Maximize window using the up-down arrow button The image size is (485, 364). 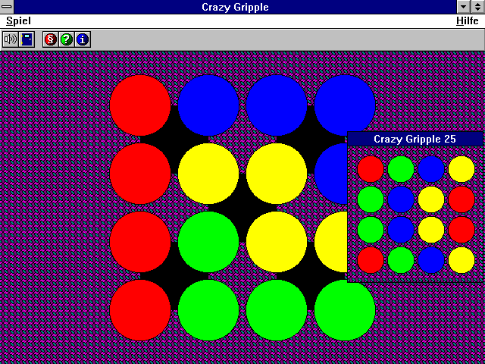[477, 7]
